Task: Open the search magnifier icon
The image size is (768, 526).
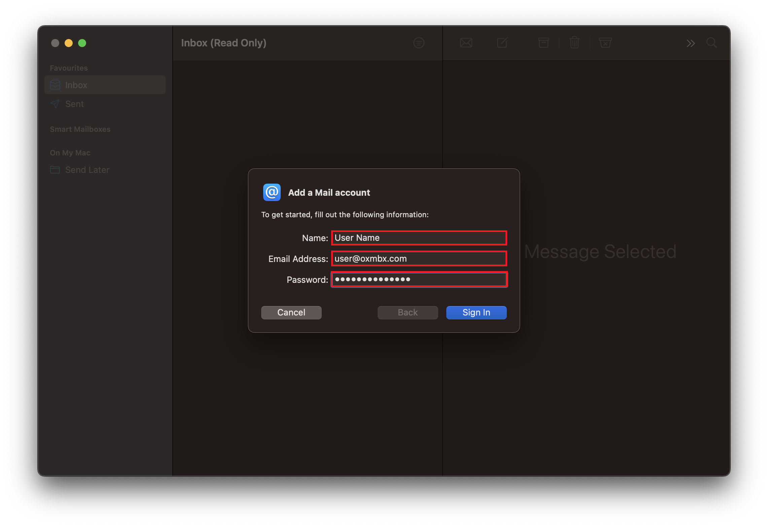Action: 711,43
